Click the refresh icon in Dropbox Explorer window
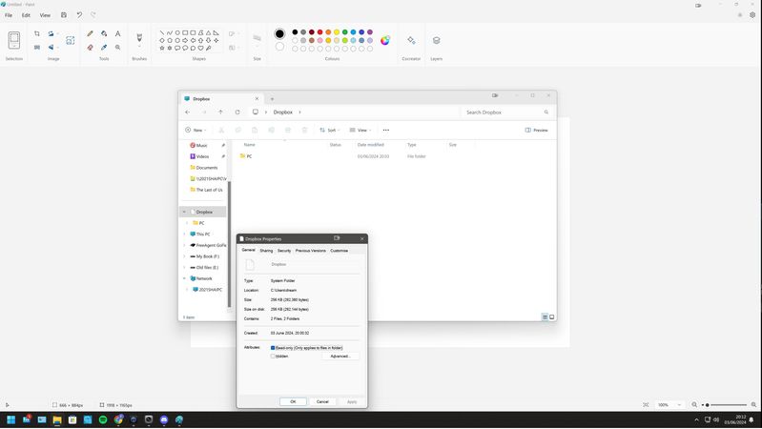Image resolution: width=762 pixels, height=429 pixels. coord(237,112)
